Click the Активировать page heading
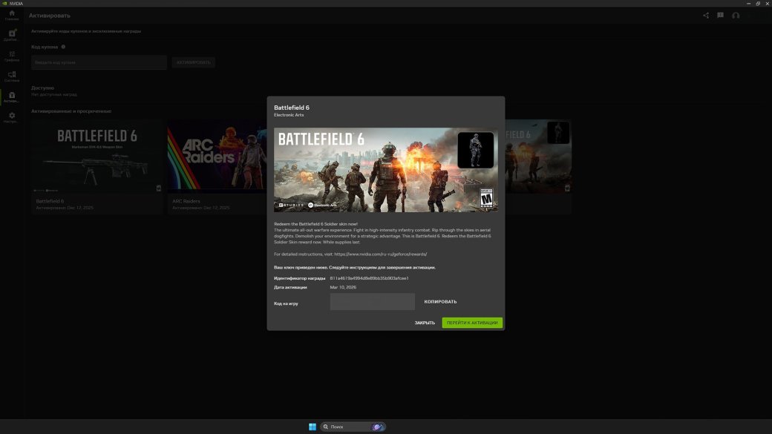 49,16
